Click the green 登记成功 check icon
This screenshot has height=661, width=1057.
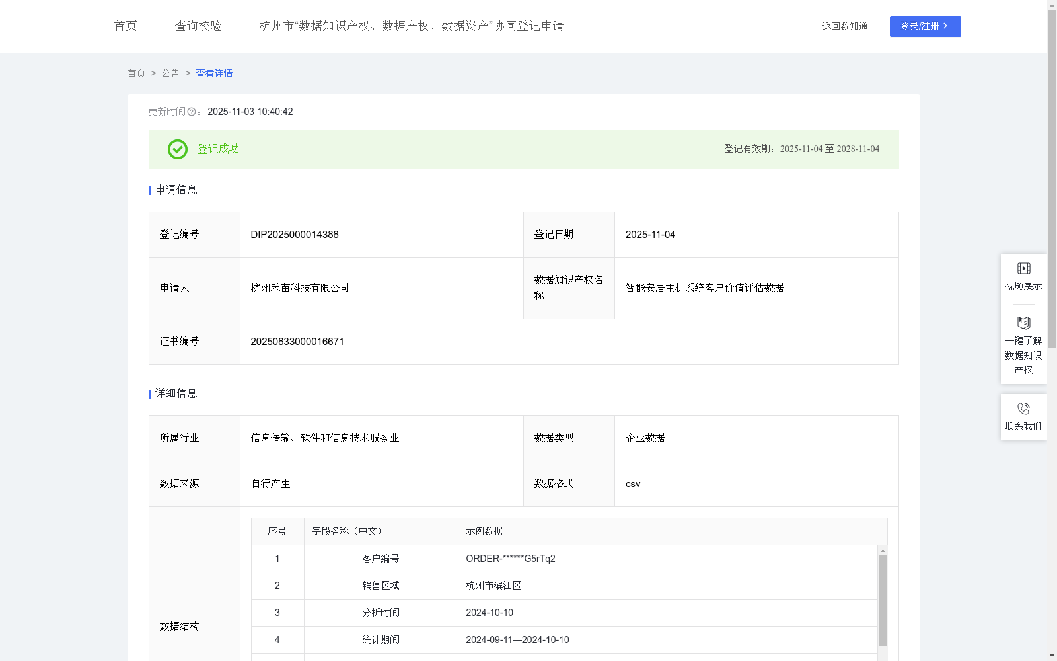click(177, 149)
